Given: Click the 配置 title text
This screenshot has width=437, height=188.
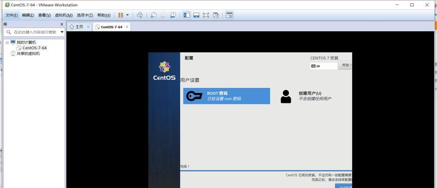Looking at the screenshot, I should point(189,58).
